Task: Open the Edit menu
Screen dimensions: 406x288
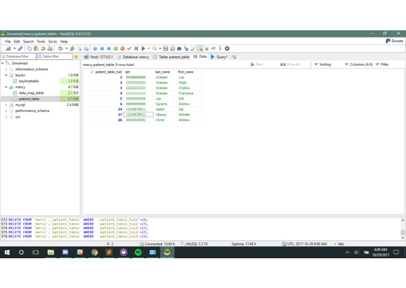Action: click(17, 41)
